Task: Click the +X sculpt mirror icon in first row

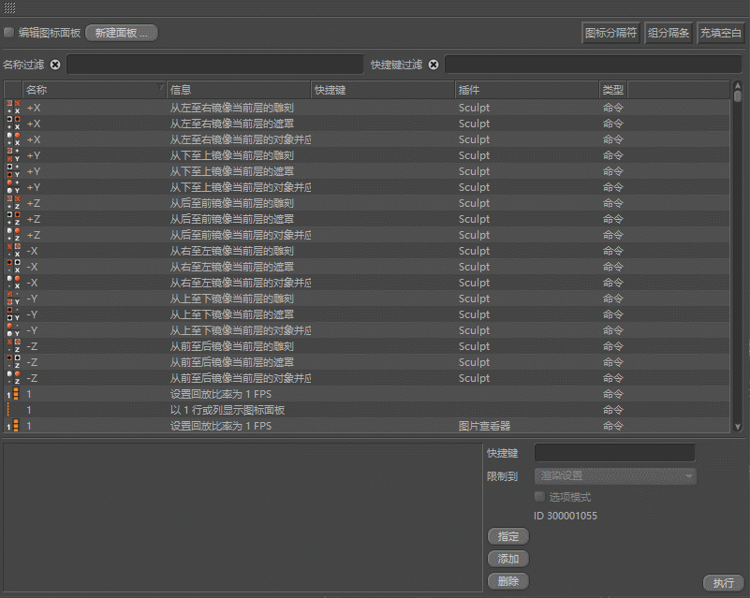Action: coord(13,108)
